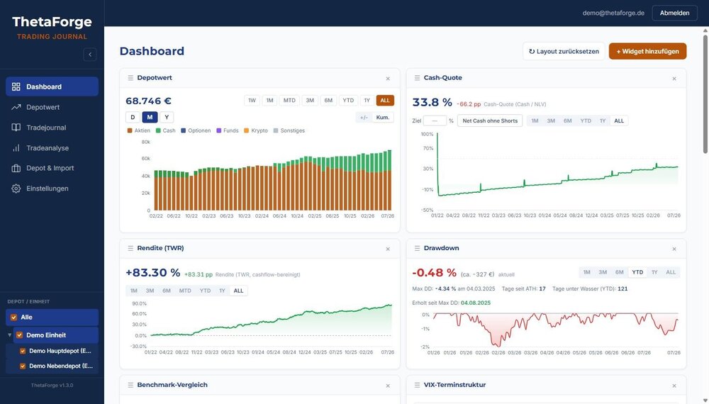
Task: Select the Kum. view in Depotwert
Action: pyautogui.click(x=383, y=118)
